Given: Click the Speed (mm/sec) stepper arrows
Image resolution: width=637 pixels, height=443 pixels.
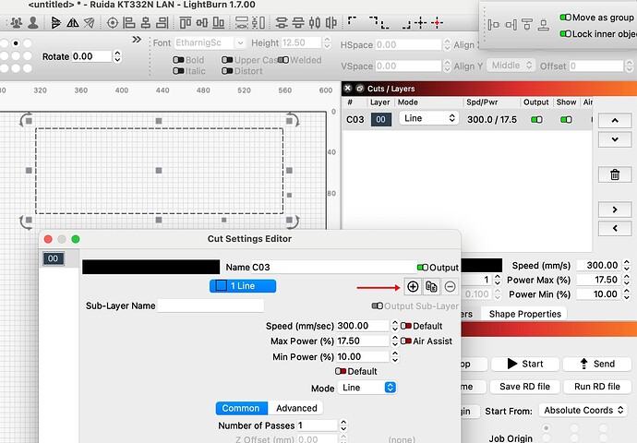Looking at the screenshot, I should coord(394,326).
